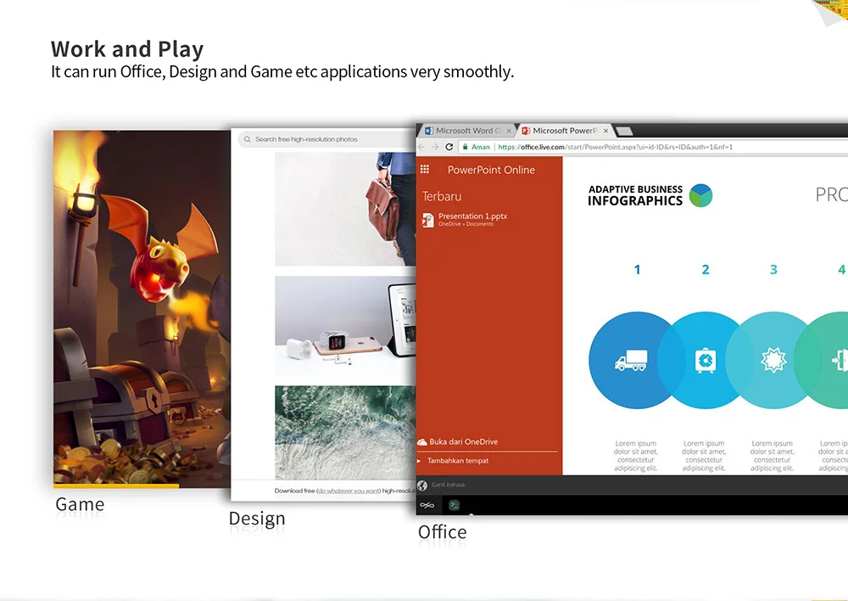Open a new browser tab
Viewport: 848px width, 601px height.
click(624, 131)
